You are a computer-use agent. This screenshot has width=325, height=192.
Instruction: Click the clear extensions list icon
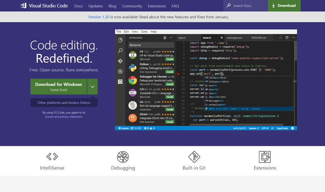point(165,38)
